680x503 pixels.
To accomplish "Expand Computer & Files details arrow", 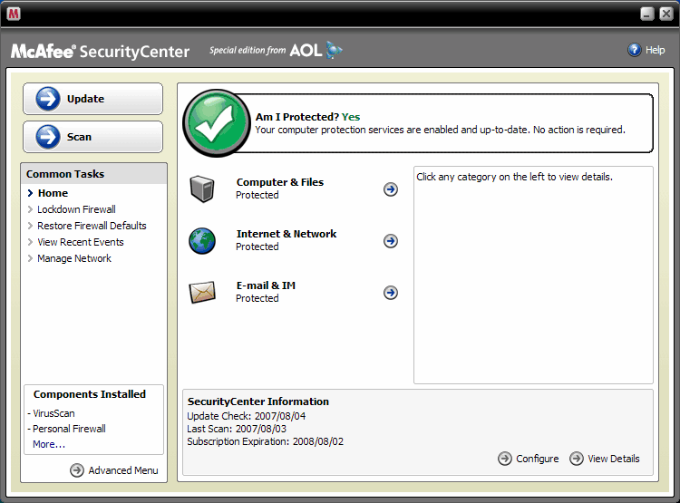I will tap(391, 189).
